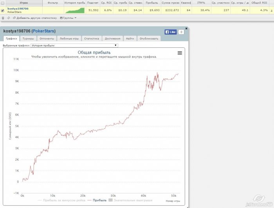Open the Достижения tab
Viewport: 274px width, 208px height.
pyautogui.click(x=113, y=38)
